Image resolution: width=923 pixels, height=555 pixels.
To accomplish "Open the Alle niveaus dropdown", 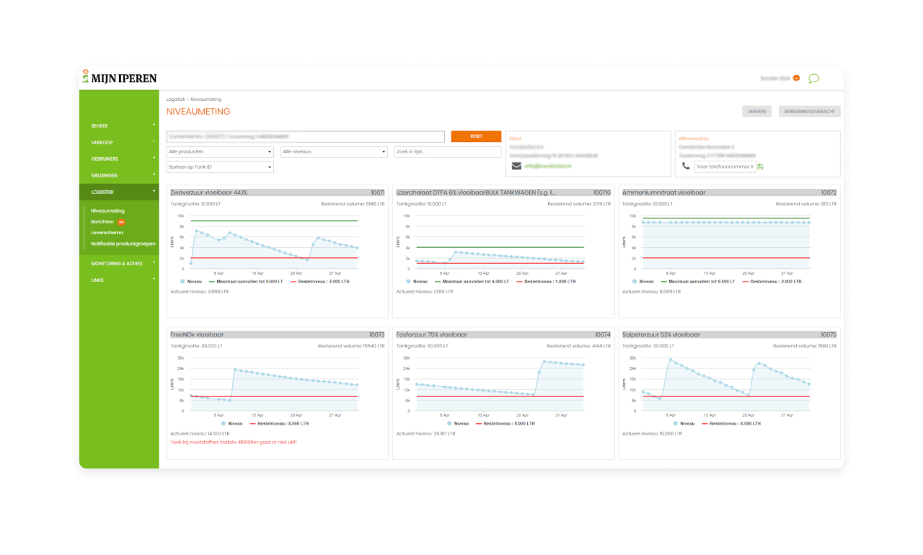I will tap(333, 151).
